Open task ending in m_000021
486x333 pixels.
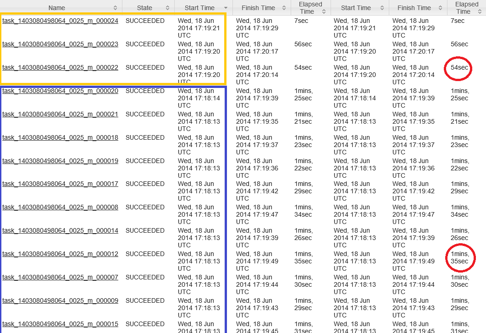[x=60, y=114]
